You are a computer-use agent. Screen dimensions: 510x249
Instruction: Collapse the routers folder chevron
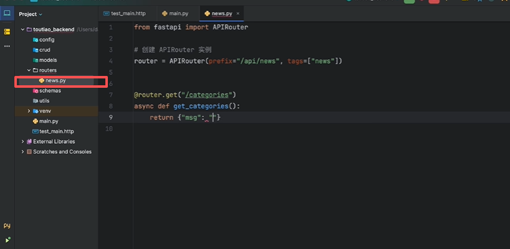click(x=29, y=70)
